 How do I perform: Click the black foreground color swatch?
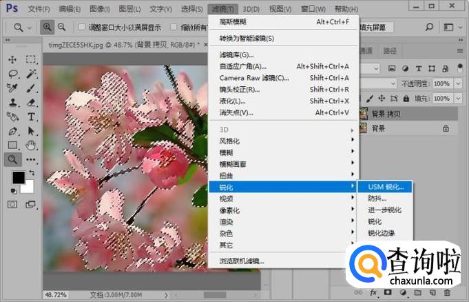(18, 177)
